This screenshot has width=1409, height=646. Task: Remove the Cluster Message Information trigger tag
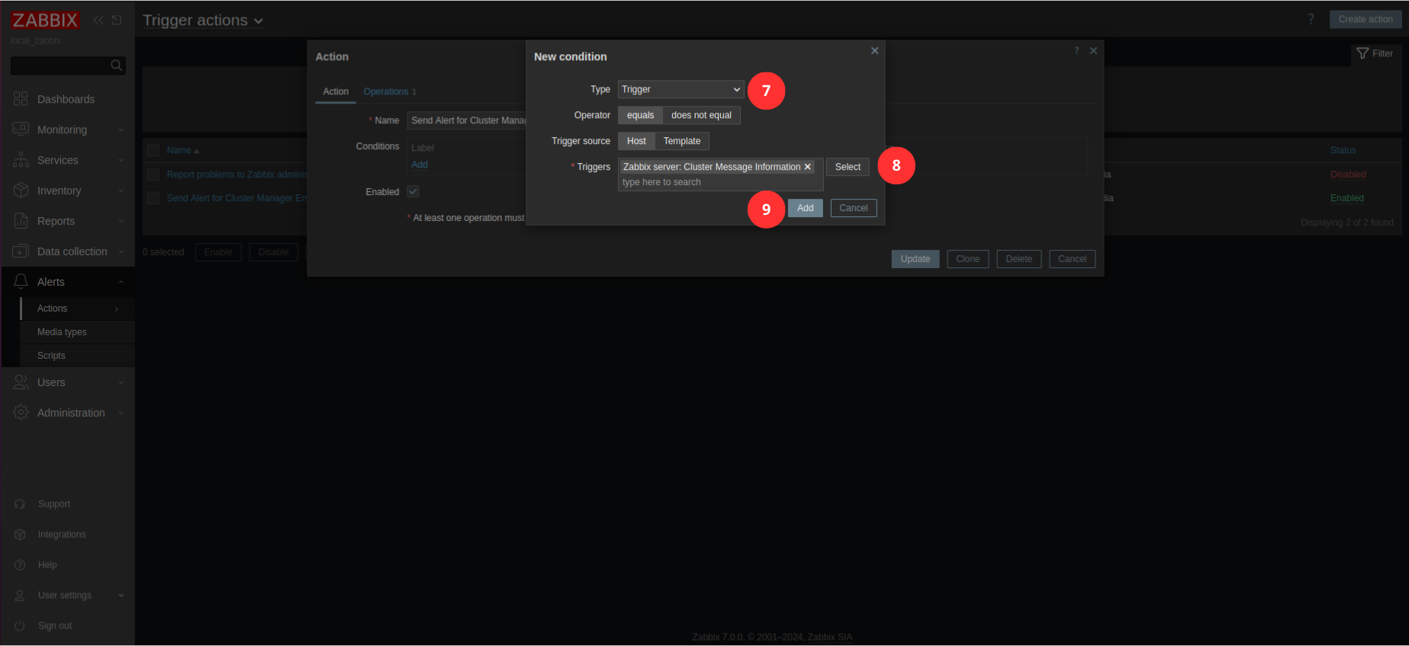pyautogui.click(x=807, y=167)
